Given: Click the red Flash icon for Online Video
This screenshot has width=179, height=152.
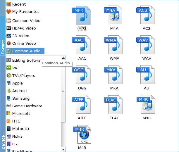Looking at the screenshot, I should coord(9,43).
